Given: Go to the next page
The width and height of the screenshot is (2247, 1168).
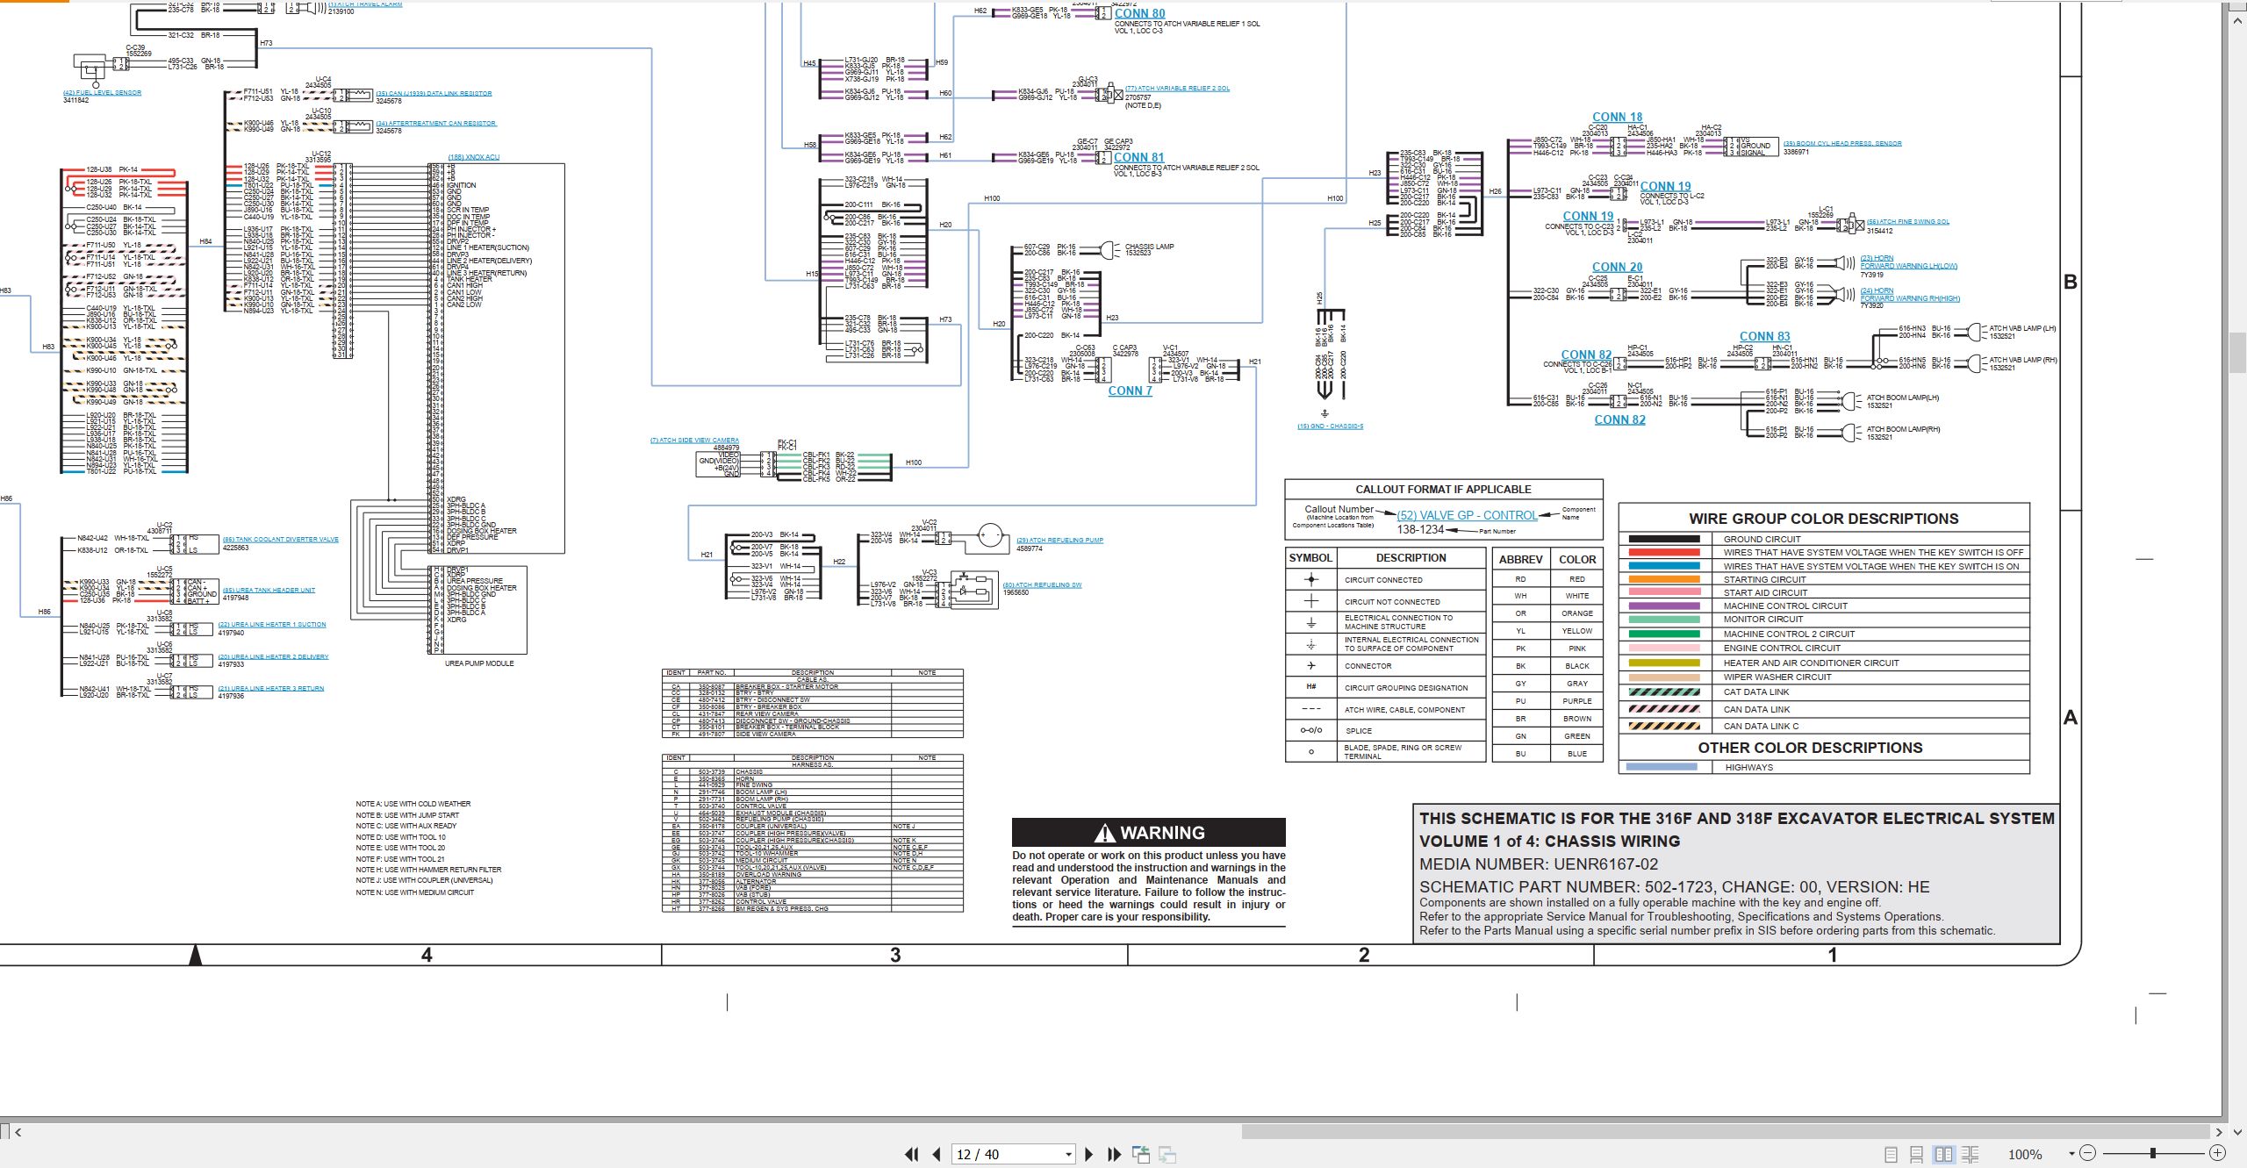Looking at the screenshot, I should [x=1089, y=1154].
